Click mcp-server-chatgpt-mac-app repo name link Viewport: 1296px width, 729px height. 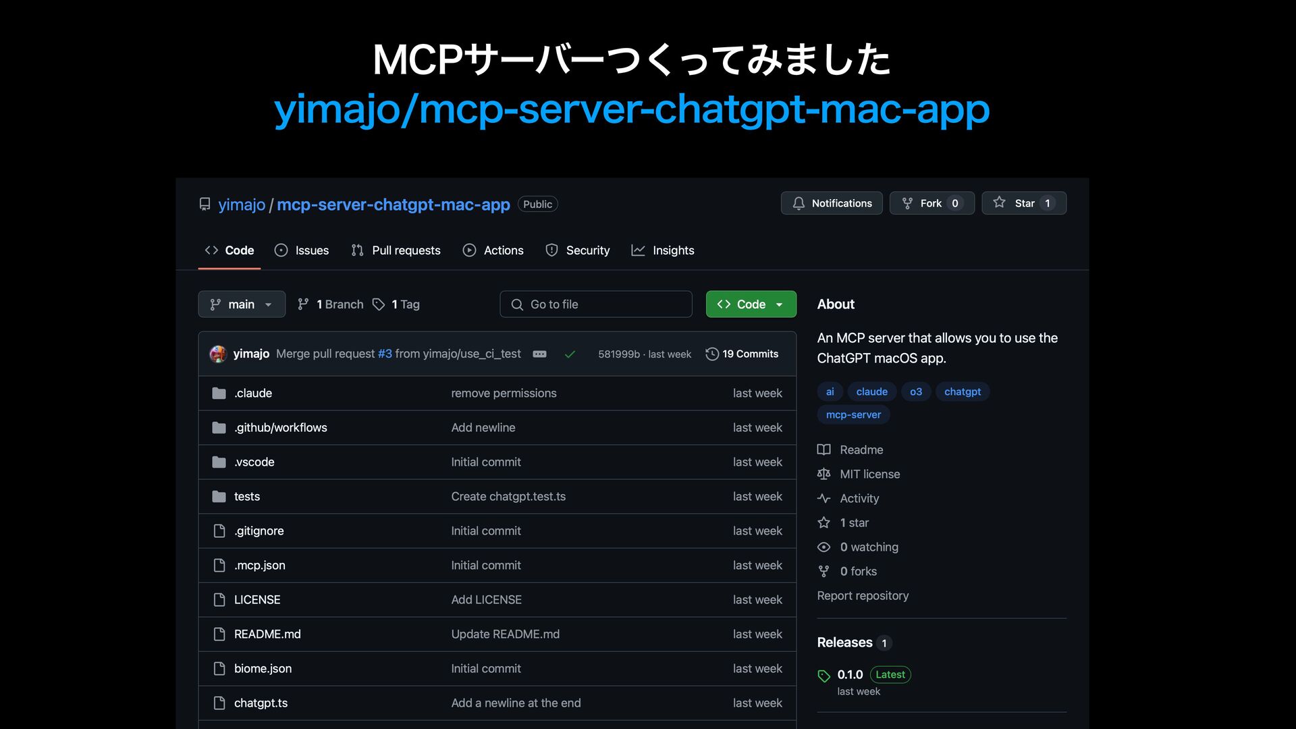point(394,205)
